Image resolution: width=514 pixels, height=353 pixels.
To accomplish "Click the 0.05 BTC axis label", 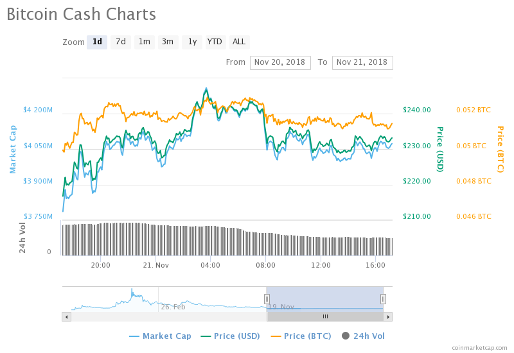I will pyautogui.click(x=472, y=146).
